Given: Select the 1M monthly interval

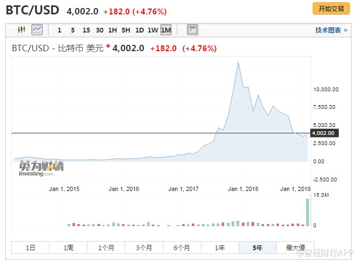Looking at the screenshot, I should (166, 30).
